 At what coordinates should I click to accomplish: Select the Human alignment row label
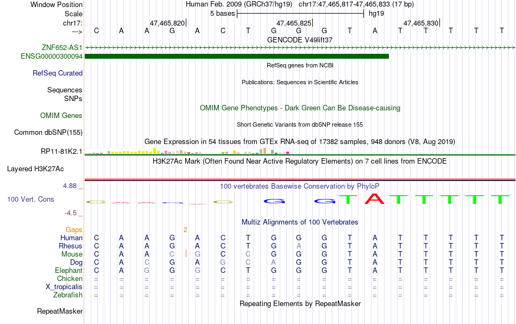71,238
